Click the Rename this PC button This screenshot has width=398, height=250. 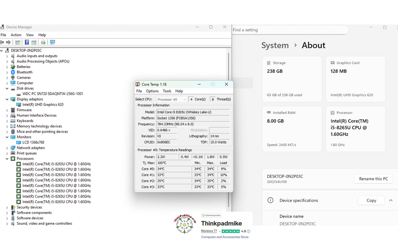pos(373,179)
